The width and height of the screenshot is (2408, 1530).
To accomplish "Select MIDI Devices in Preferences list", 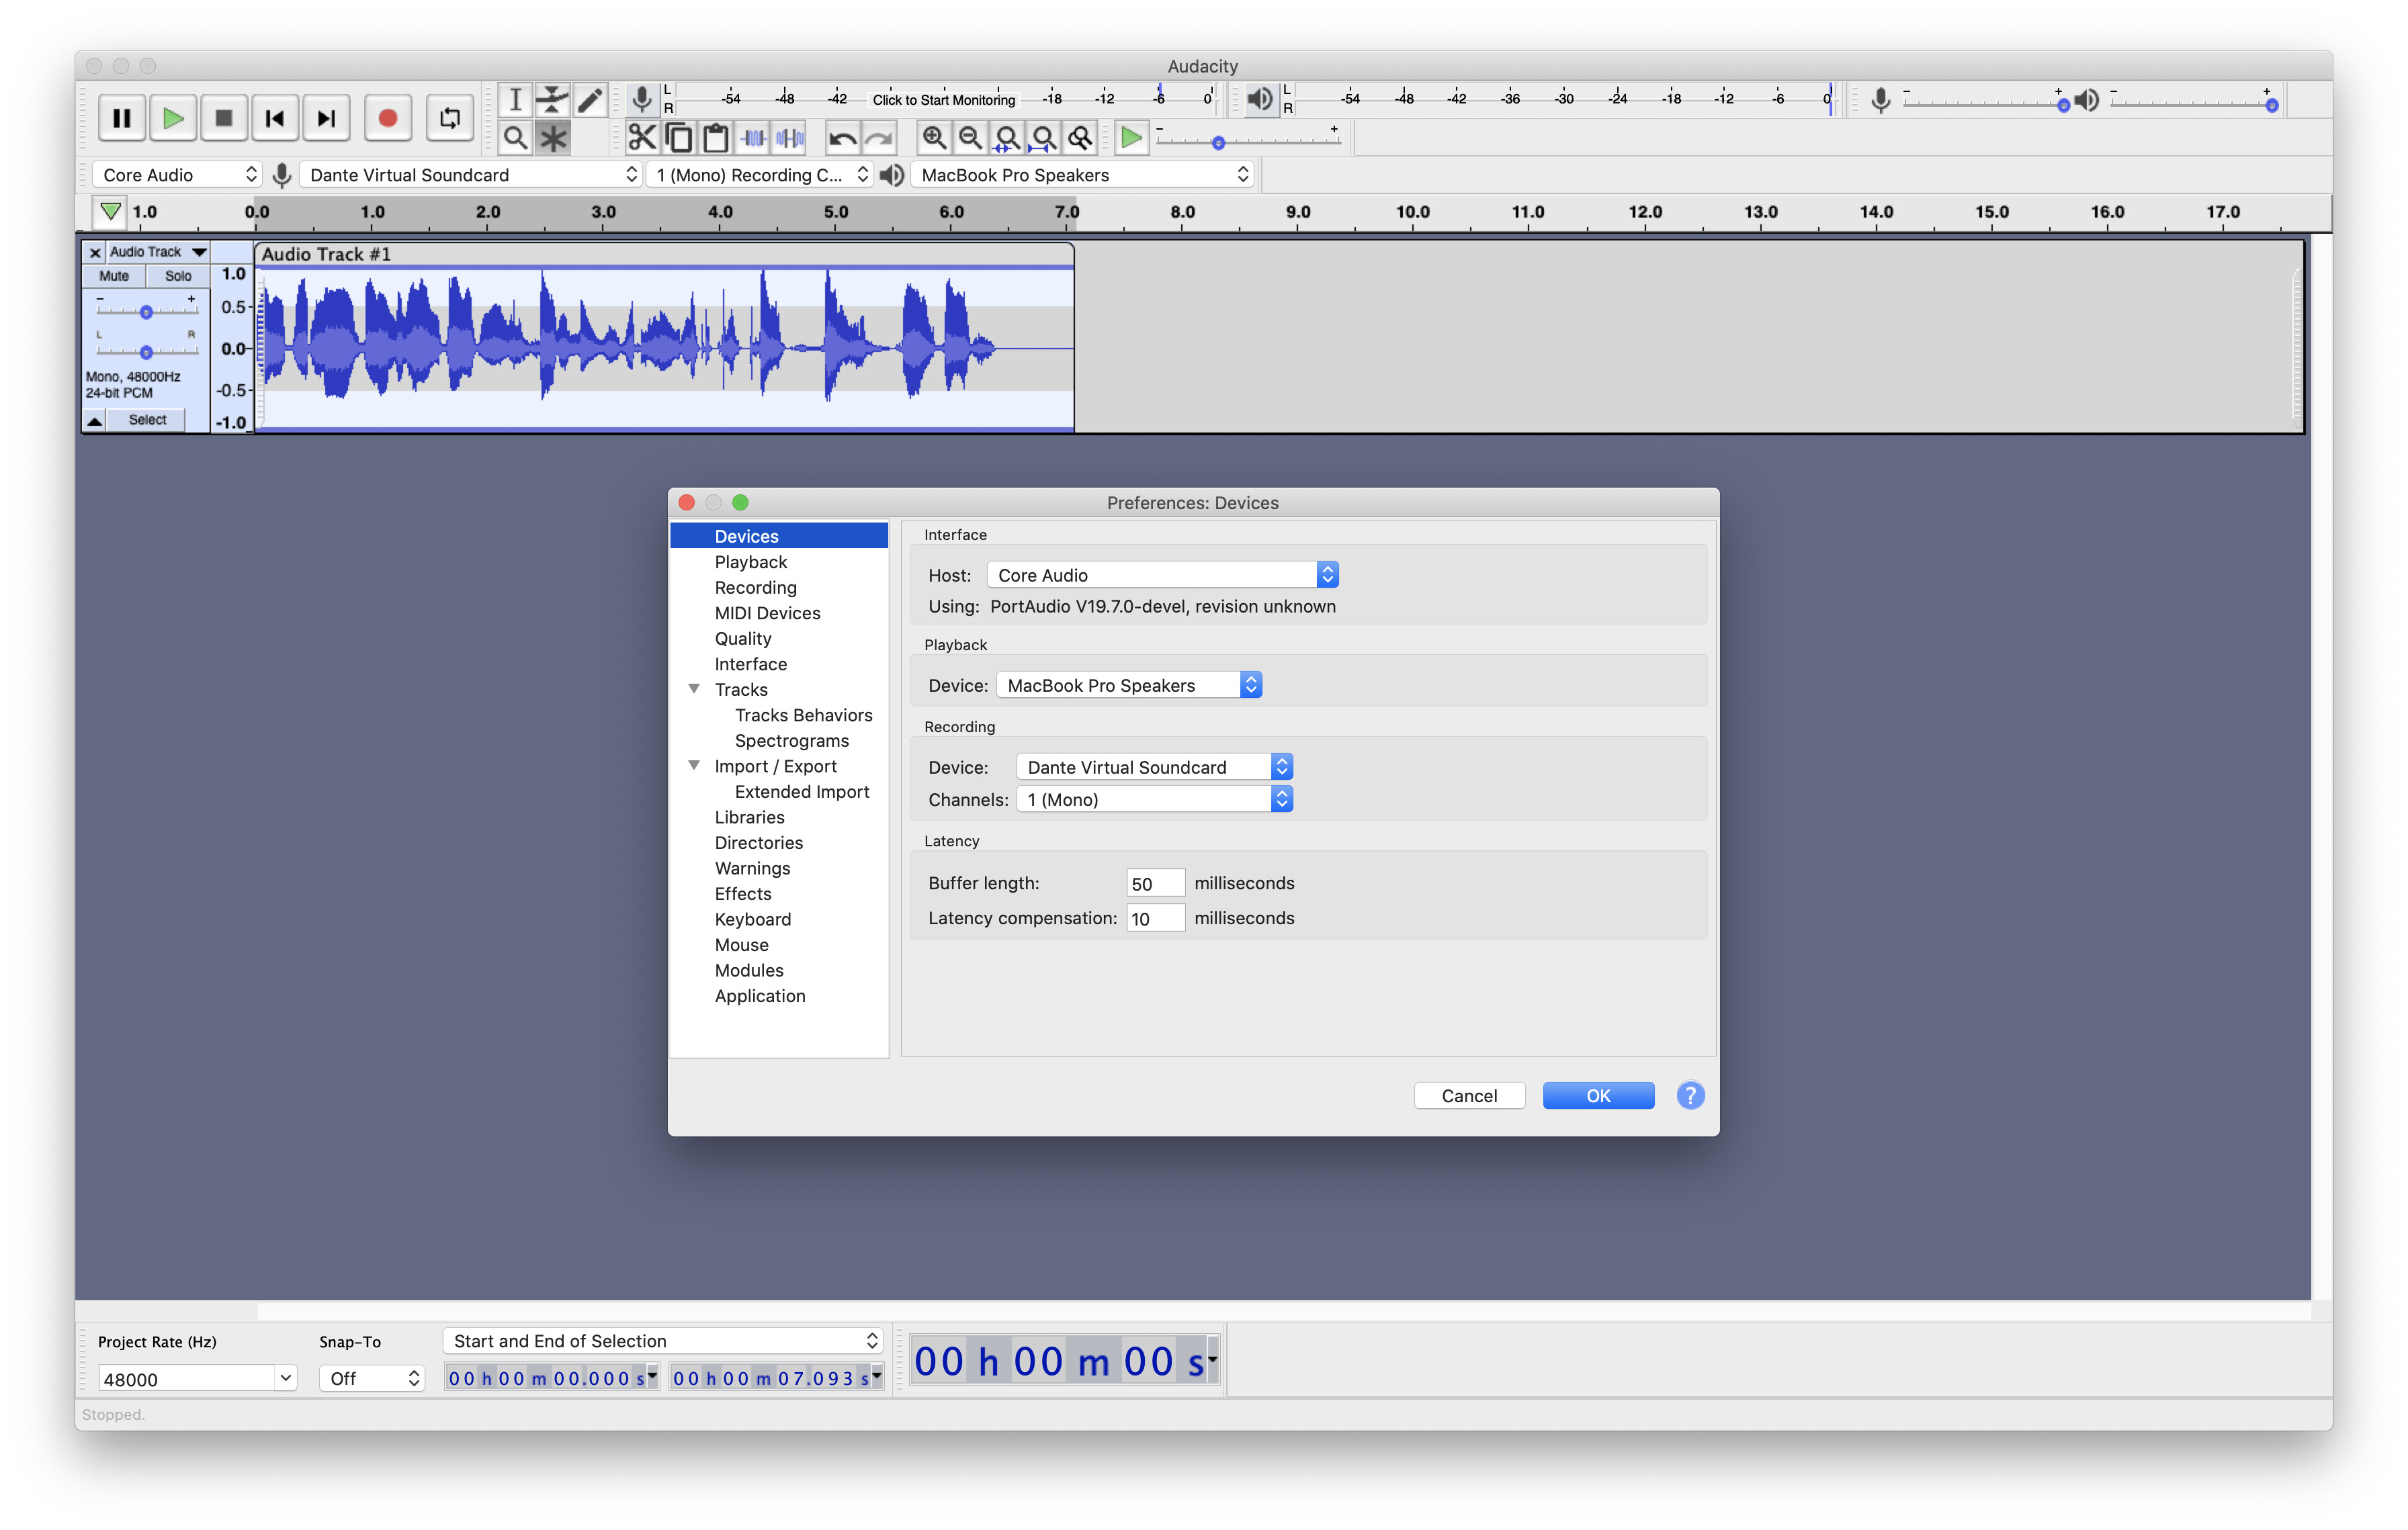I will click(767, 613).
